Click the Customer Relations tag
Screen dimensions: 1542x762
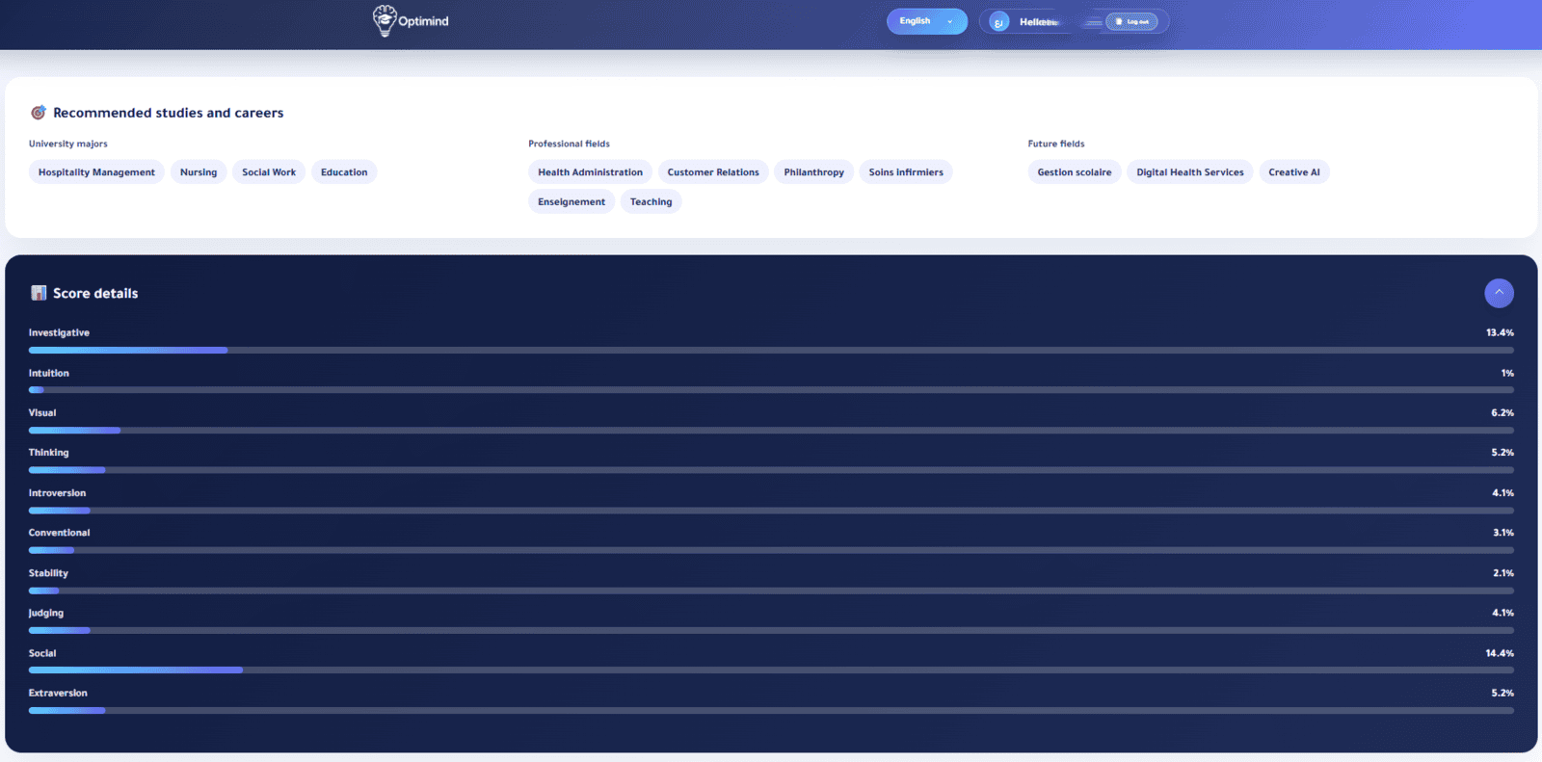(x=713, y=172)
